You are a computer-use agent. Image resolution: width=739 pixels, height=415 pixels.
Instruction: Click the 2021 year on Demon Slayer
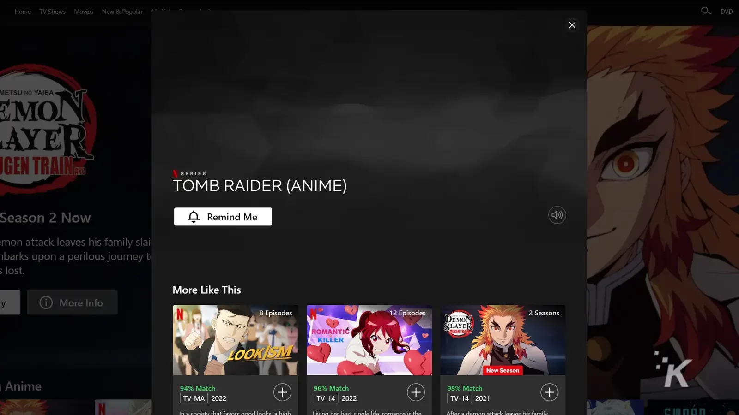point(483,398)
